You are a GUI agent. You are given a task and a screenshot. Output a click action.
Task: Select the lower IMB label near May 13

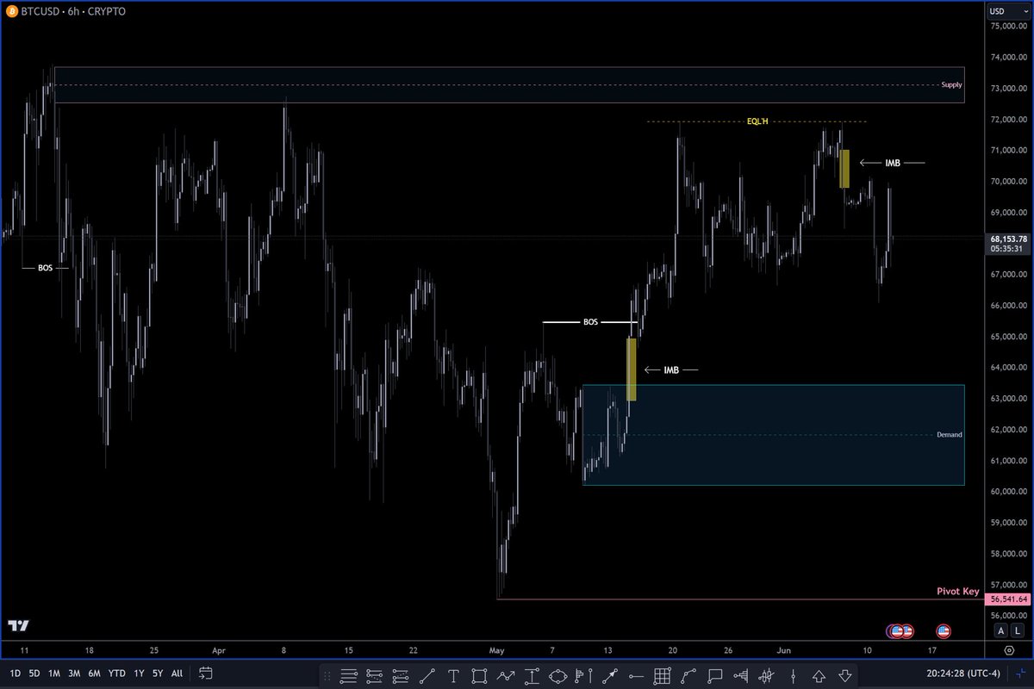(x=671, y=369)
